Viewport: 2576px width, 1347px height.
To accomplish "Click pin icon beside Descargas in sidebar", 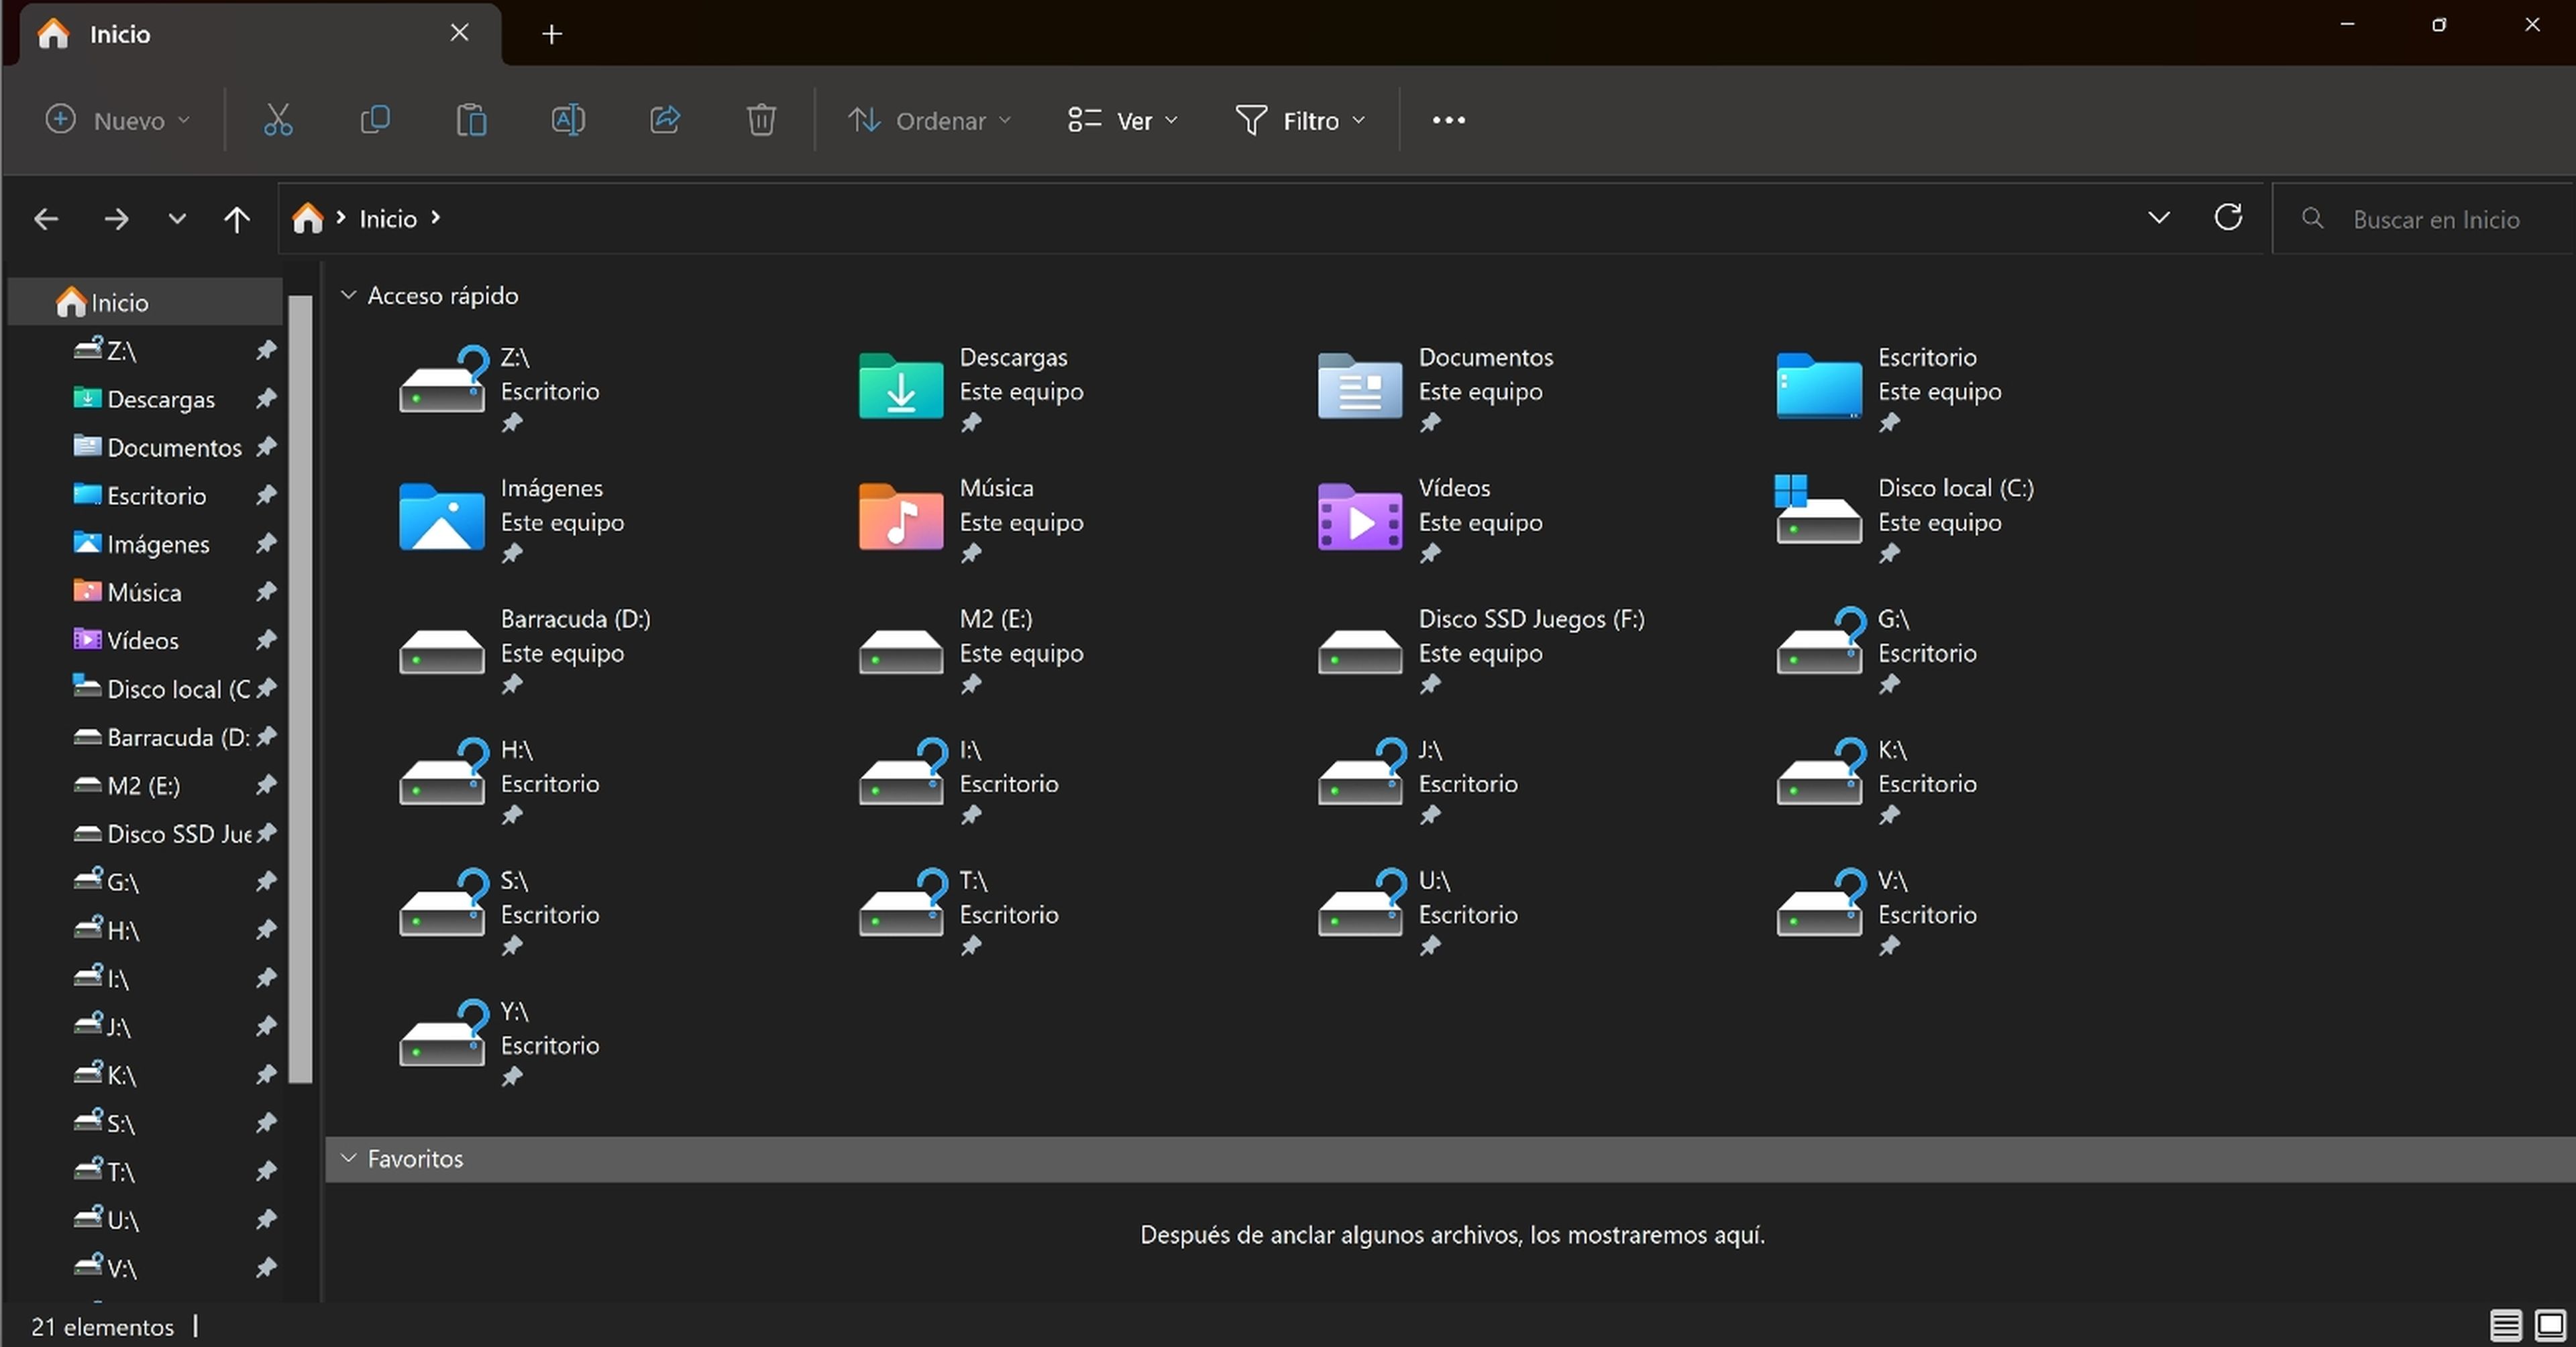I will point(266,398).
